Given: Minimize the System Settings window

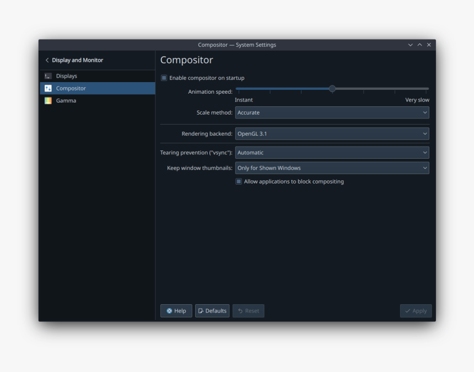Looking at the screenshot, I should (410, 45).
